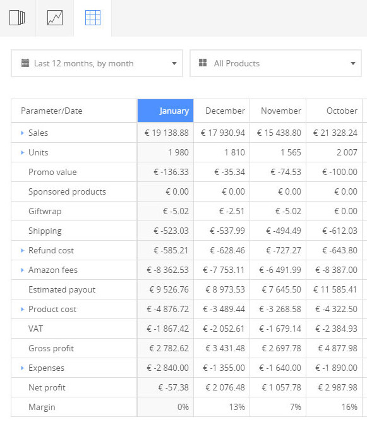Screen dimensions: 367x441
Task: Click the products grid icon in filter
Action: pos(203,63)
